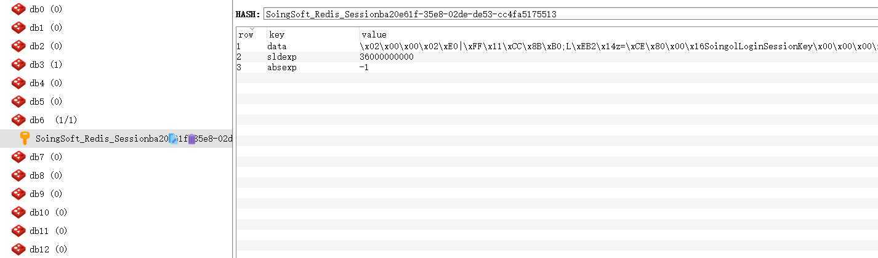Click the key column header
878x258 pixels.
click(x=313, y=34)
